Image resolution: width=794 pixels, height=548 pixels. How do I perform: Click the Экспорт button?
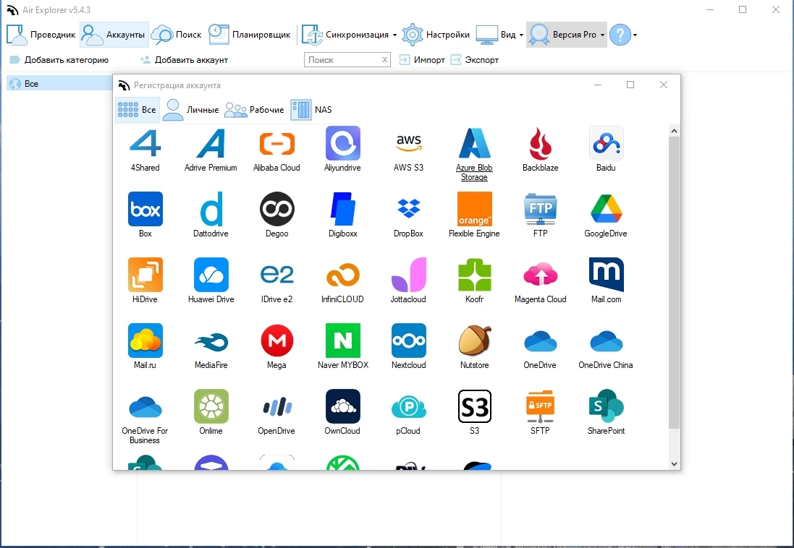(x=475, y=60)
